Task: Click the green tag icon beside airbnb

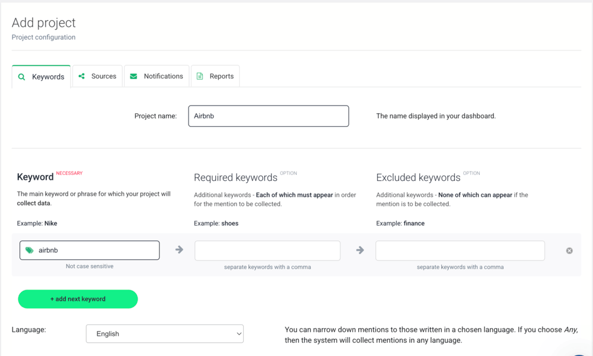Action: click(30, 250)
